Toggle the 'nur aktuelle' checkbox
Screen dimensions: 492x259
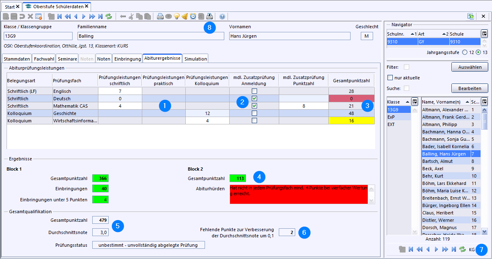[390, 78]
